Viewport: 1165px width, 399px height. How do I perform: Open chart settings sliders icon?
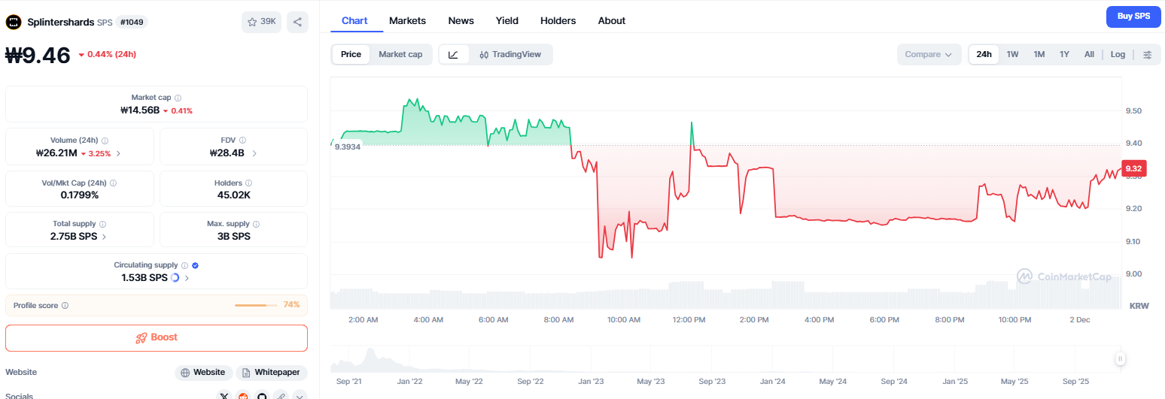coord(1147,54)
